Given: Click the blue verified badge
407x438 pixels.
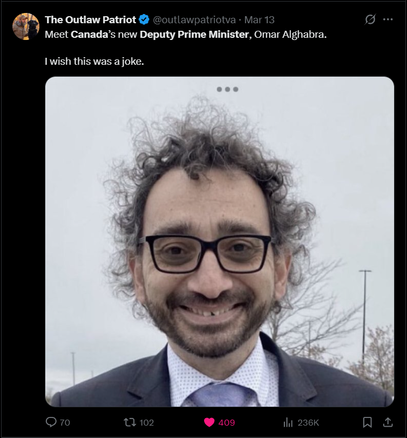Looking at the screenshot, I should (144, 19).
